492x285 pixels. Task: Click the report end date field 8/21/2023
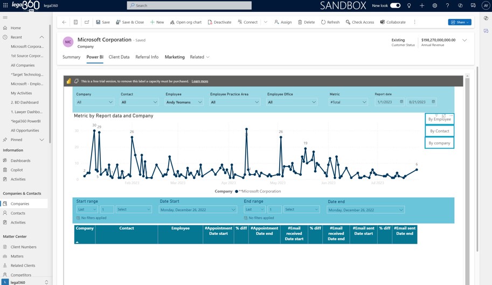coord(421,102)
